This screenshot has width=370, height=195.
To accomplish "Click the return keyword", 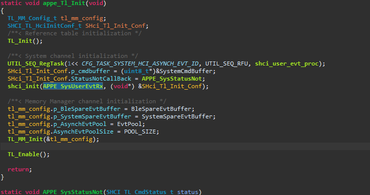I will click(18, 169).
